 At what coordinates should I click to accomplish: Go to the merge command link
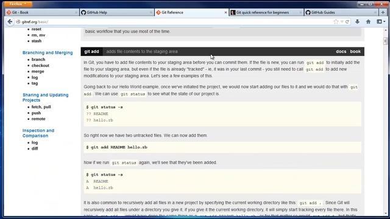[38, 71]
